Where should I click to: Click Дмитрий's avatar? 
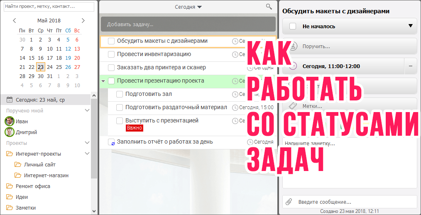[10, 132]
